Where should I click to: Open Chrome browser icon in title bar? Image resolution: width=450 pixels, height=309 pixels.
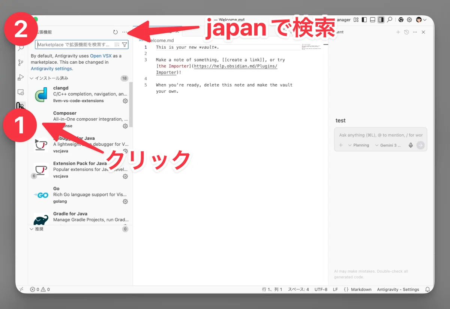click(x=401, y=20)
